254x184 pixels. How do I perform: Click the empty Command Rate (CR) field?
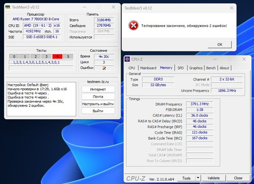[200, 144]
